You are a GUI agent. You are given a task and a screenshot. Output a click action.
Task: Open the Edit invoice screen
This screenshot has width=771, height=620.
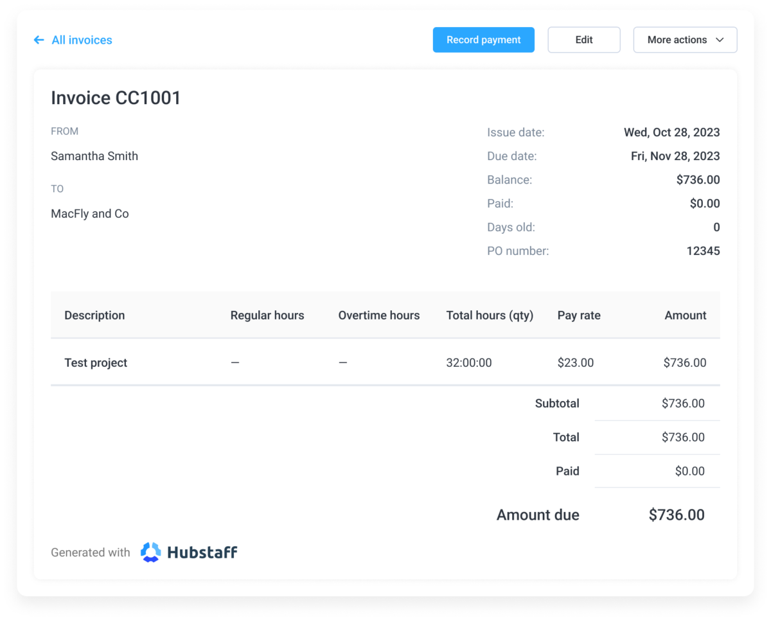583,39
